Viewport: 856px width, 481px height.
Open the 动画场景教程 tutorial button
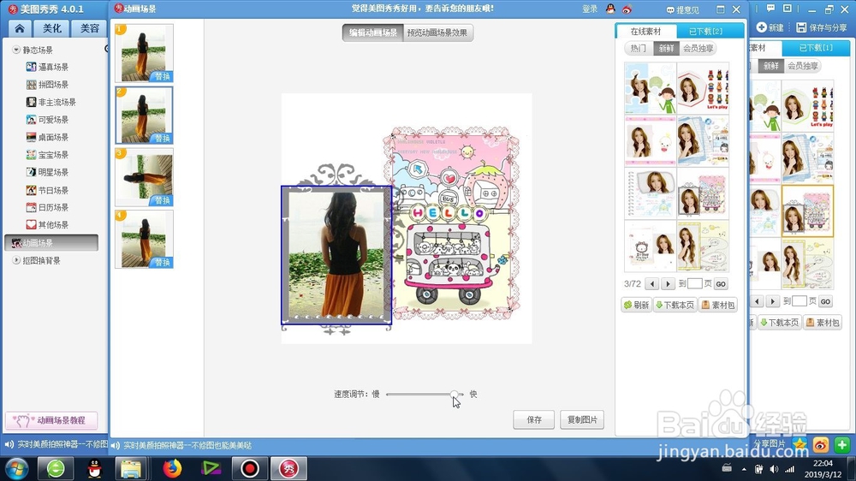51,420
